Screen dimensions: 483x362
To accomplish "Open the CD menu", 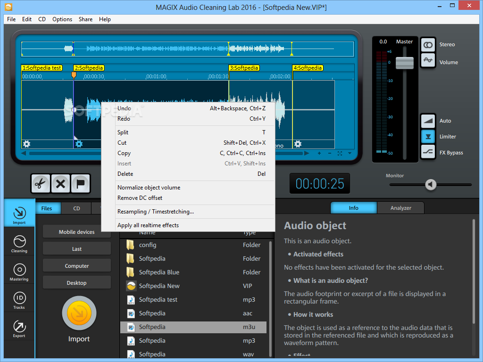I will [42, 19].
